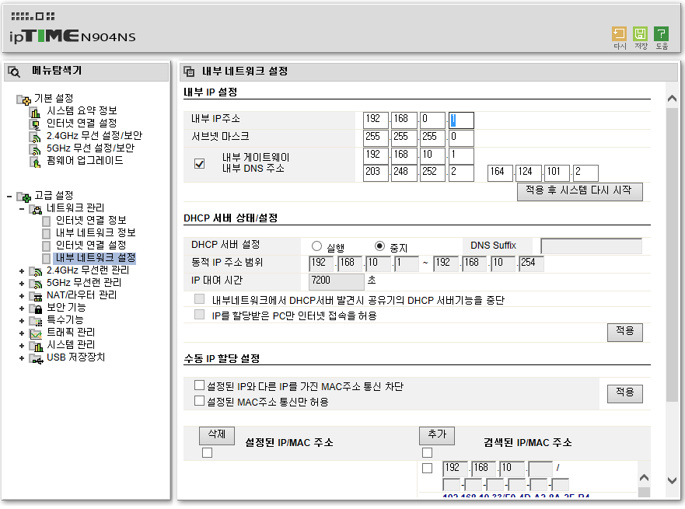Click the 보안 기능 lock icon

pos(36,309)
